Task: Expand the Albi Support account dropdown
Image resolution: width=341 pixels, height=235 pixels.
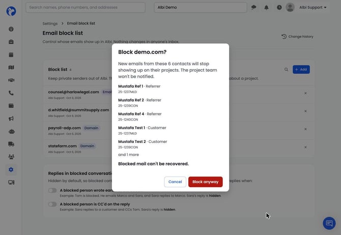Action: click(313, 8)
